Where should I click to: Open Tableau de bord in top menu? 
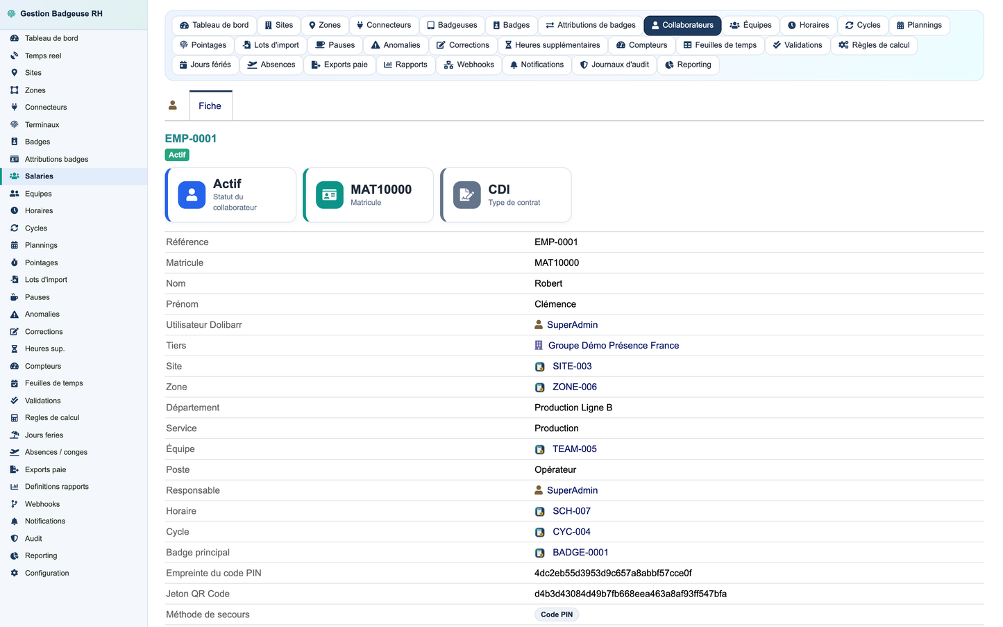point(214,25)
